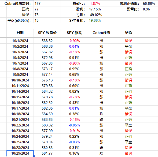The image size is (158, 157).
Task: Click the 跌 prediction for 10/18/2024
Action: pos(101,114)
